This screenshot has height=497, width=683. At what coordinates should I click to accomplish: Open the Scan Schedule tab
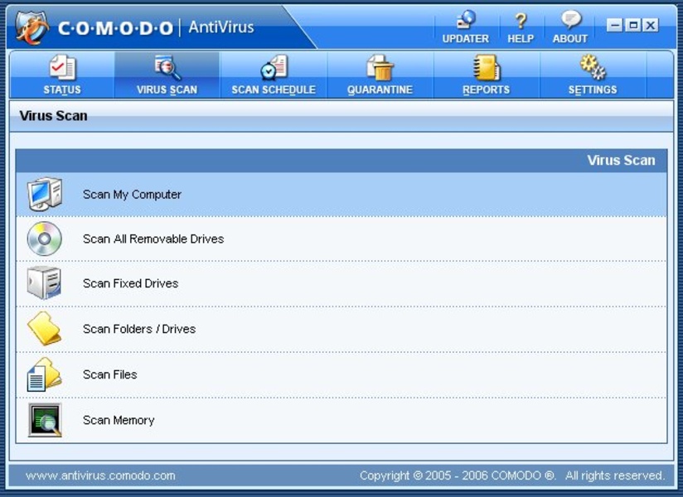pyautogui.click(x=274, y=75)
